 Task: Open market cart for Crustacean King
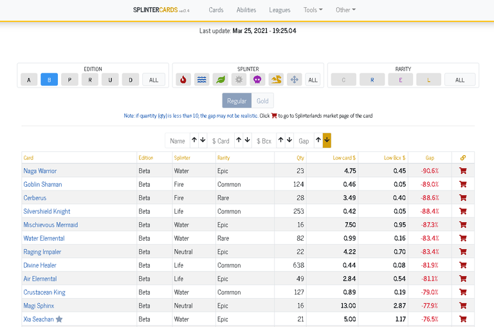point(463,292)
